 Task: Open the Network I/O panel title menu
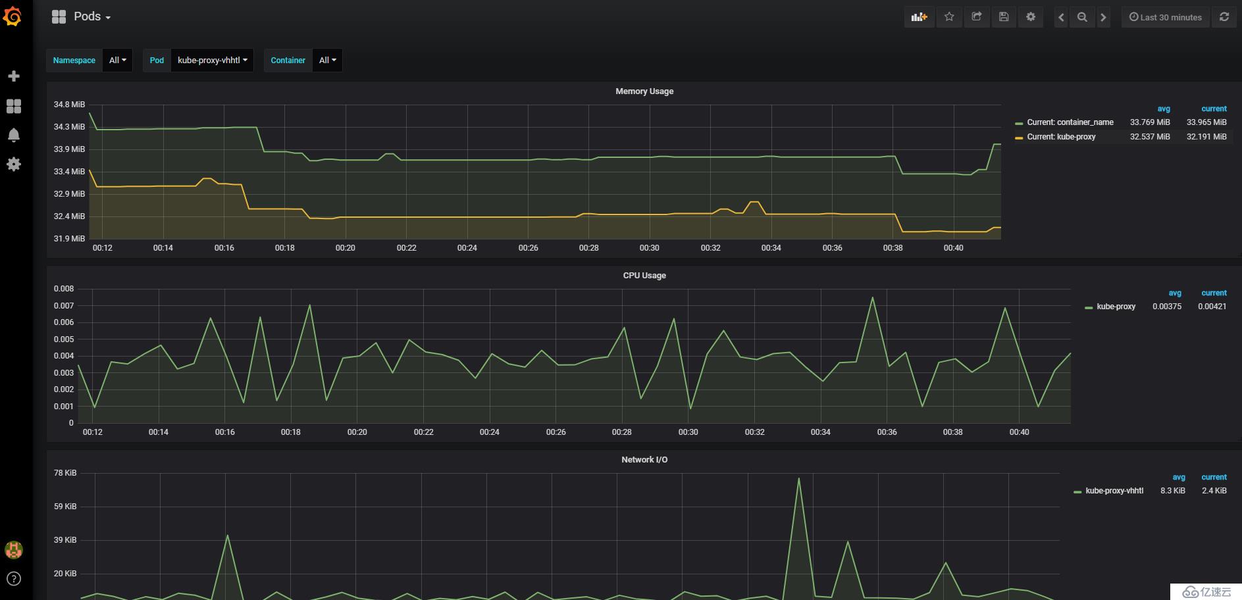pyautogui.click(x=644, y=460)
